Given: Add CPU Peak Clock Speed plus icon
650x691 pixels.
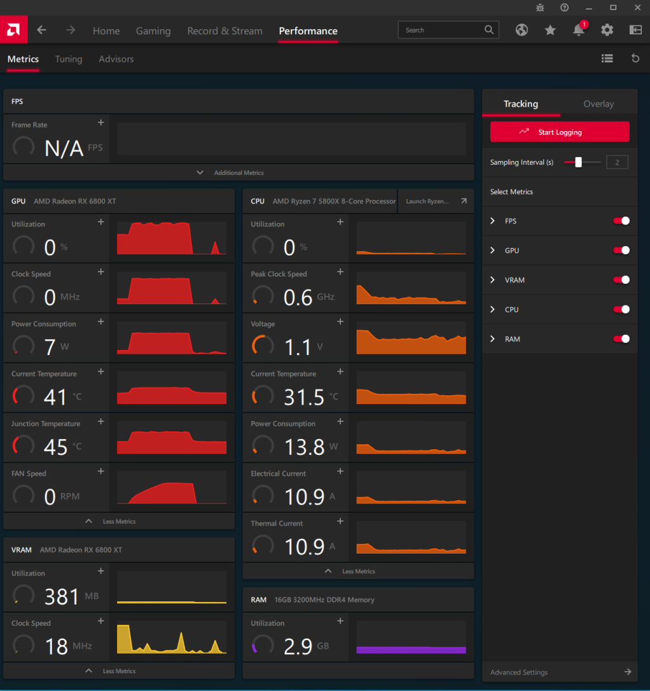Looking at the screenshot, I should tap(340, 272).
